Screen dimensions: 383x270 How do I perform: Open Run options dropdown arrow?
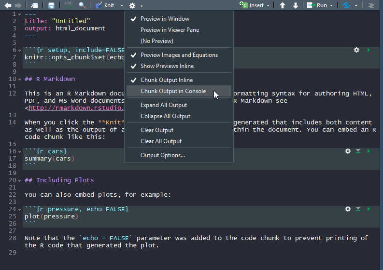pos(331,6)
